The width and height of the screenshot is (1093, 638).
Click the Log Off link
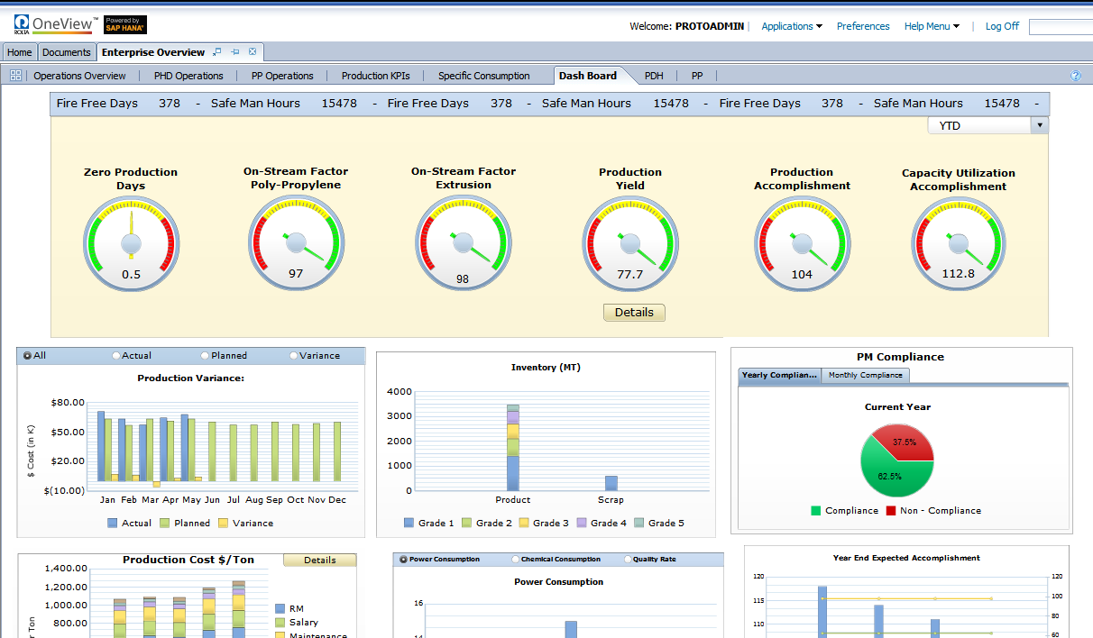point(1002,26)
